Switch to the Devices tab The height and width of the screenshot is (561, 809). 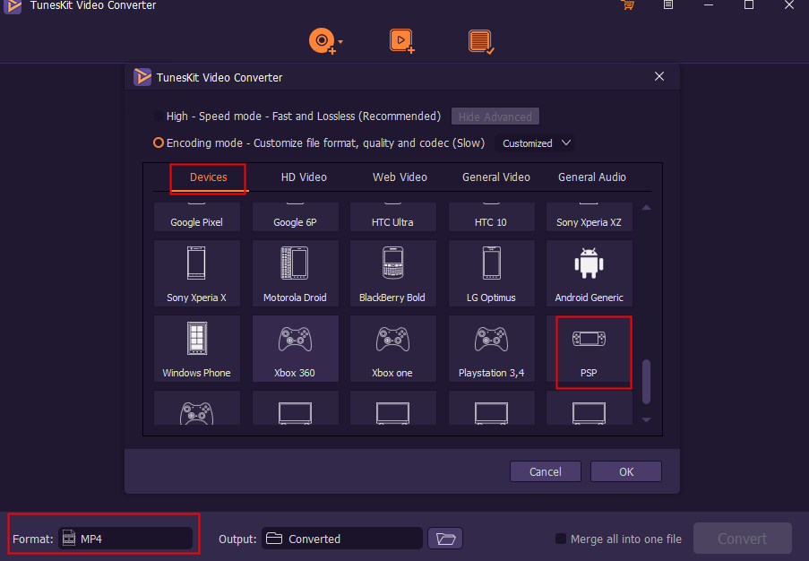click(x=209, y=177)
